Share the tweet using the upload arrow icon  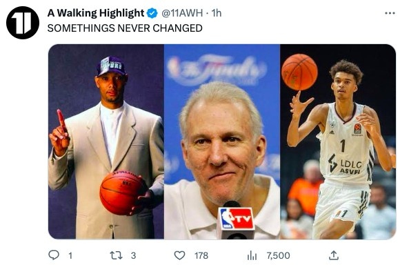(x=334, y=255)
